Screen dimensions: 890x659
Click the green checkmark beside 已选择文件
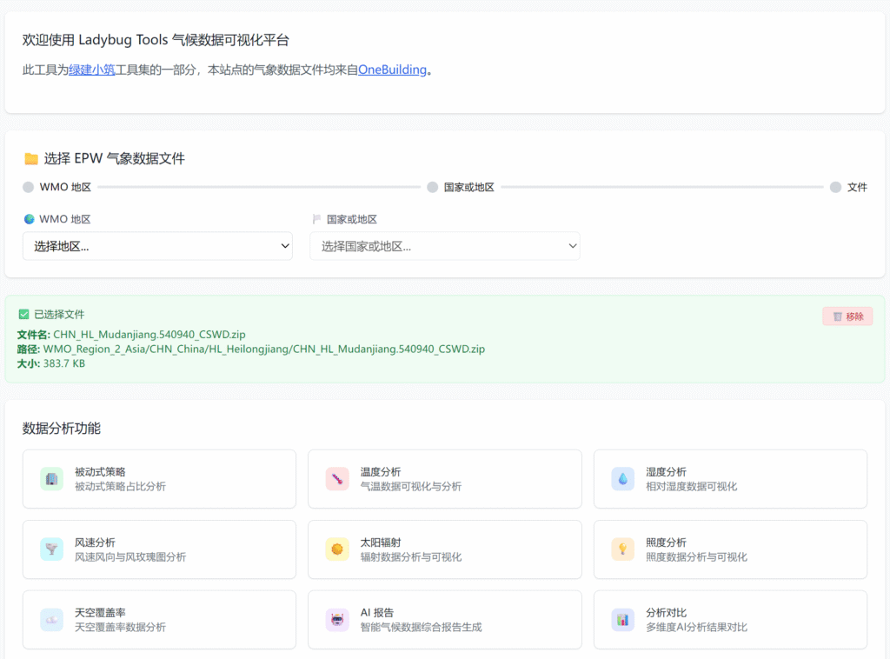[x=24, y=314]
